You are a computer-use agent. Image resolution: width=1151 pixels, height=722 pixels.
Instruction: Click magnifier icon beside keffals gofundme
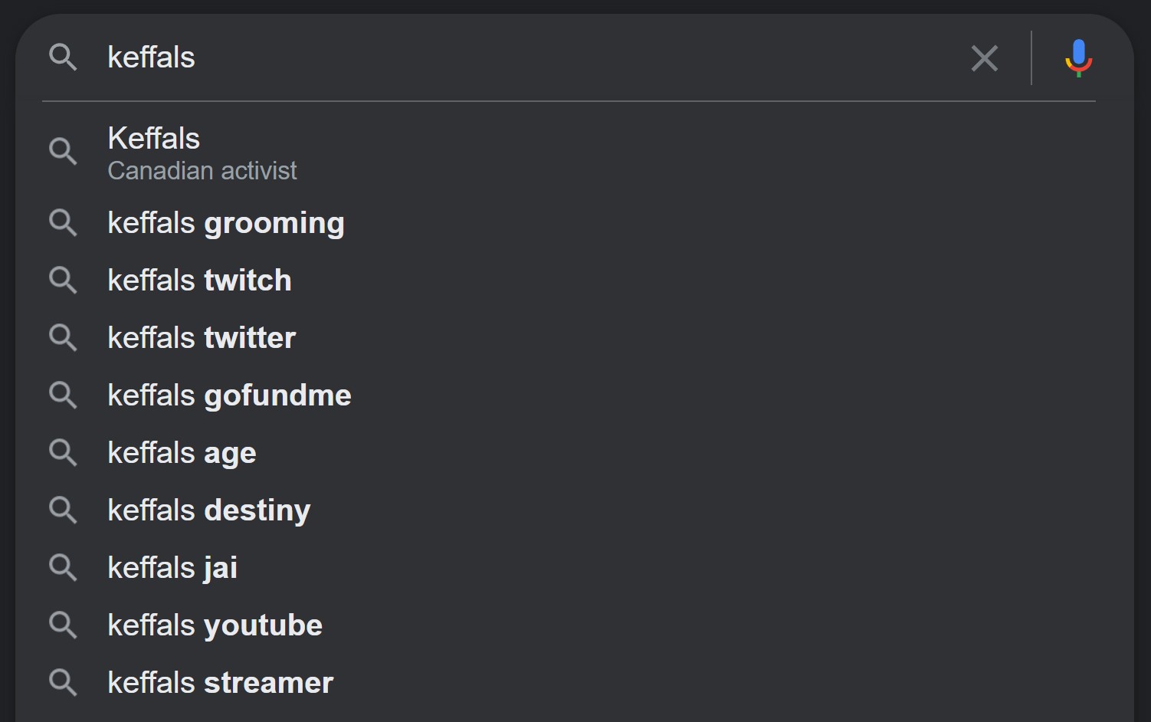[63, 395]
